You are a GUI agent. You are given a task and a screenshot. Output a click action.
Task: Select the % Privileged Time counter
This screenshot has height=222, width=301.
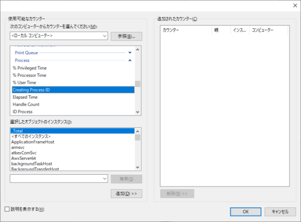[x=30, y=68]
